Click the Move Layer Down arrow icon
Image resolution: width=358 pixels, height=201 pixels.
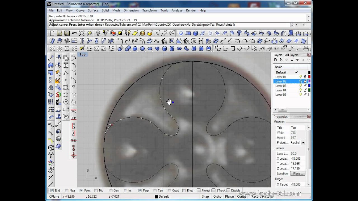point(297,60)
